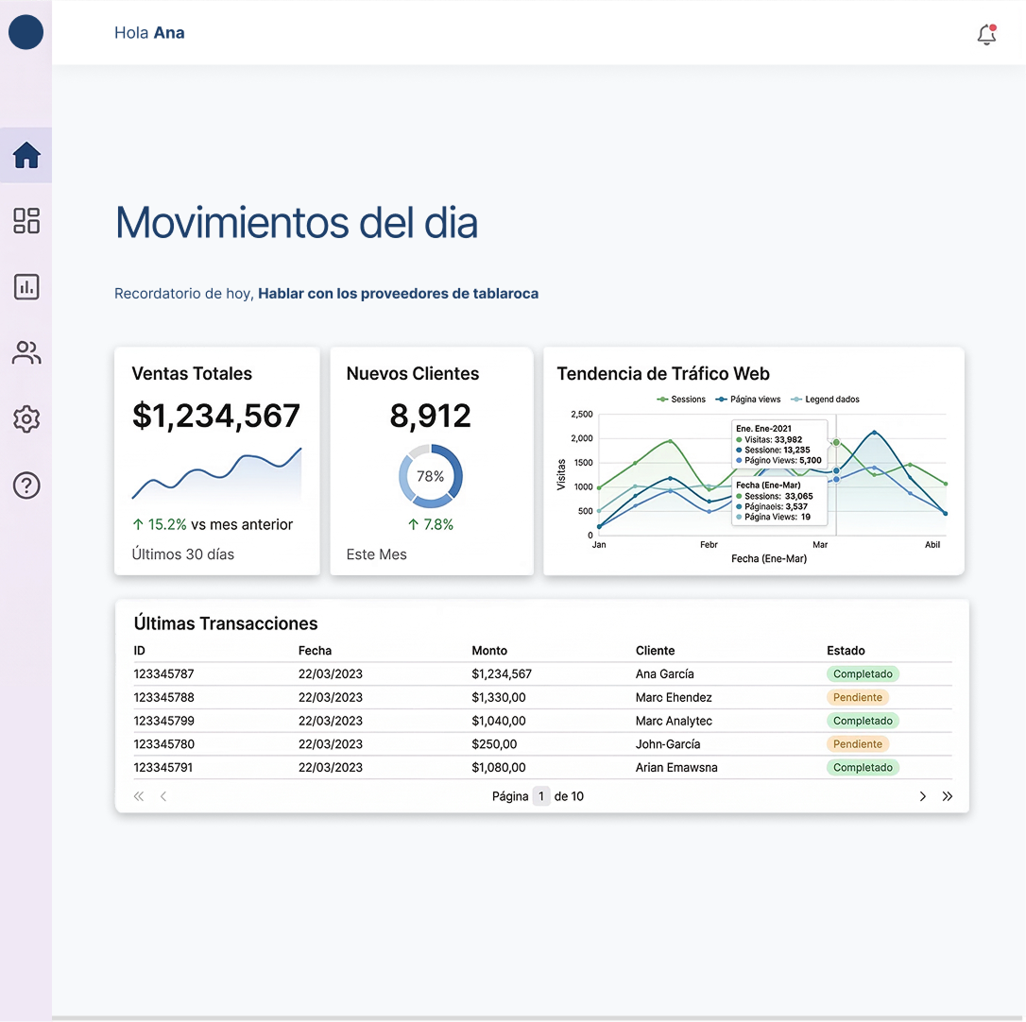
Task: Click the Completado badge for Arian Emawsna
Action: [x=863, y=768]
